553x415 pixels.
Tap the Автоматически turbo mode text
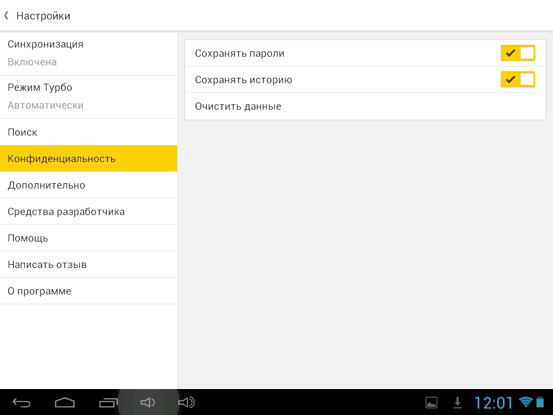pyautogui.click(x=45, y=105)
